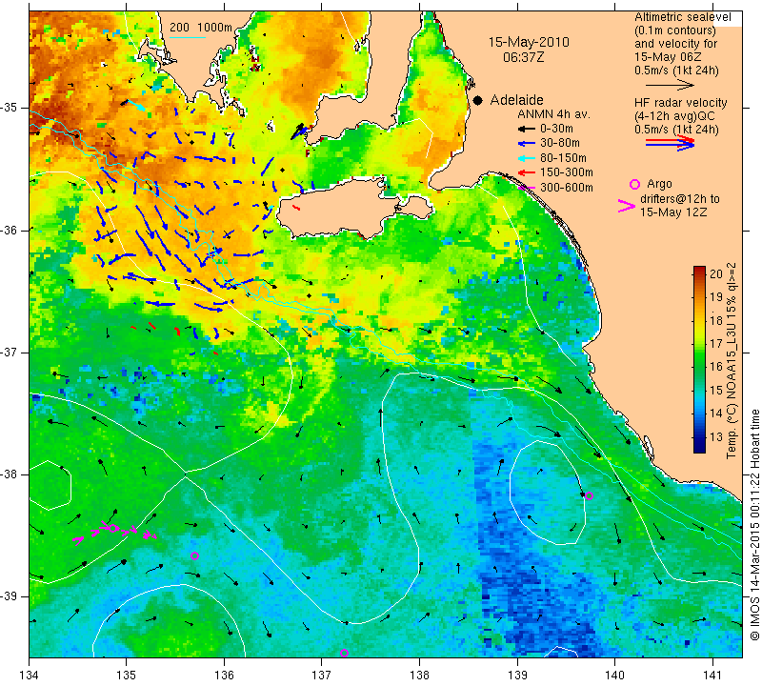Click latitude axis label -37
This screenshot has height=686, width=762.
coord(10,352)
